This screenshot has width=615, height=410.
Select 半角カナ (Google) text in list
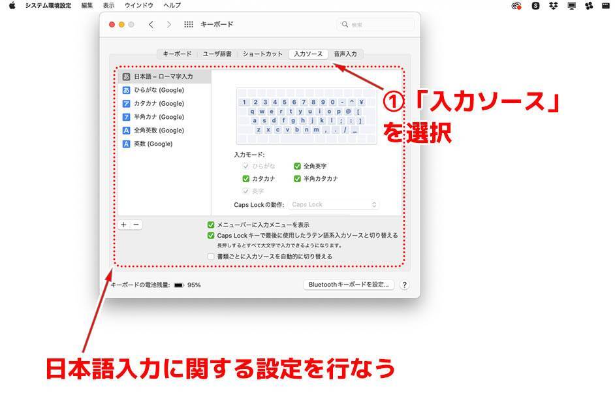tap(159, 117)
